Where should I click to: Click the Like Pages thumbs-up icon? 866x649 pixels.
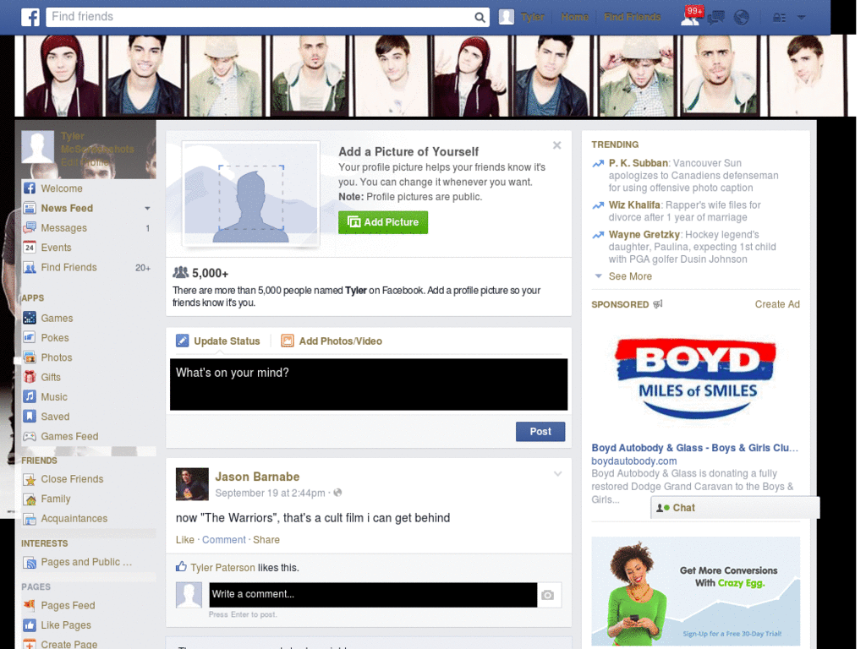click(30, 625)
